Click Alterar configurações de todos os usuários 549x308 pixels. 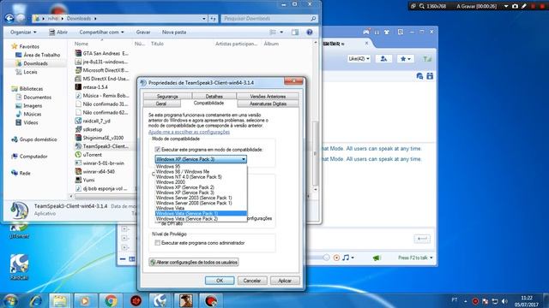tap(194, 262)
